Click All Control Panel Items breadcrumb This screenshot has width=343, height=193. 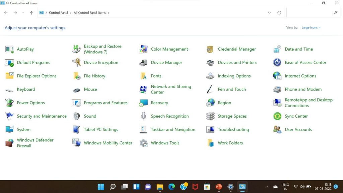pyautogui.click(x=89, y=13)
